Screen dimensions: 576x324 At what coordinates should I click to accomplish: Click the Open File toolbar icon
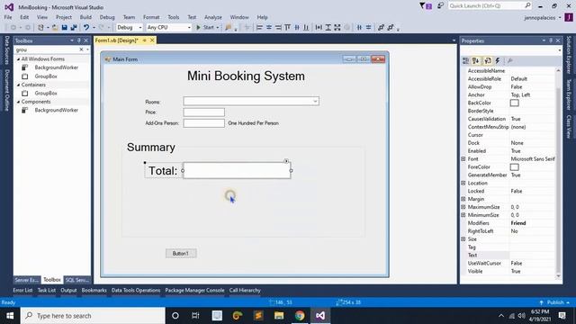[x=55, y=27]
